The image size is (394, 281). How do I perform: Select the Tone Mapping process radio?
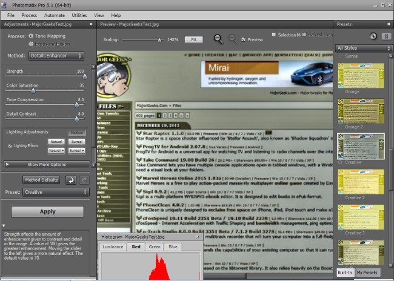(31, 36)
